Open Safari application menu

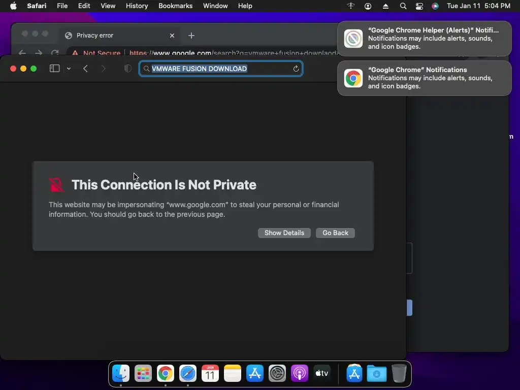[x=37, y=6]
